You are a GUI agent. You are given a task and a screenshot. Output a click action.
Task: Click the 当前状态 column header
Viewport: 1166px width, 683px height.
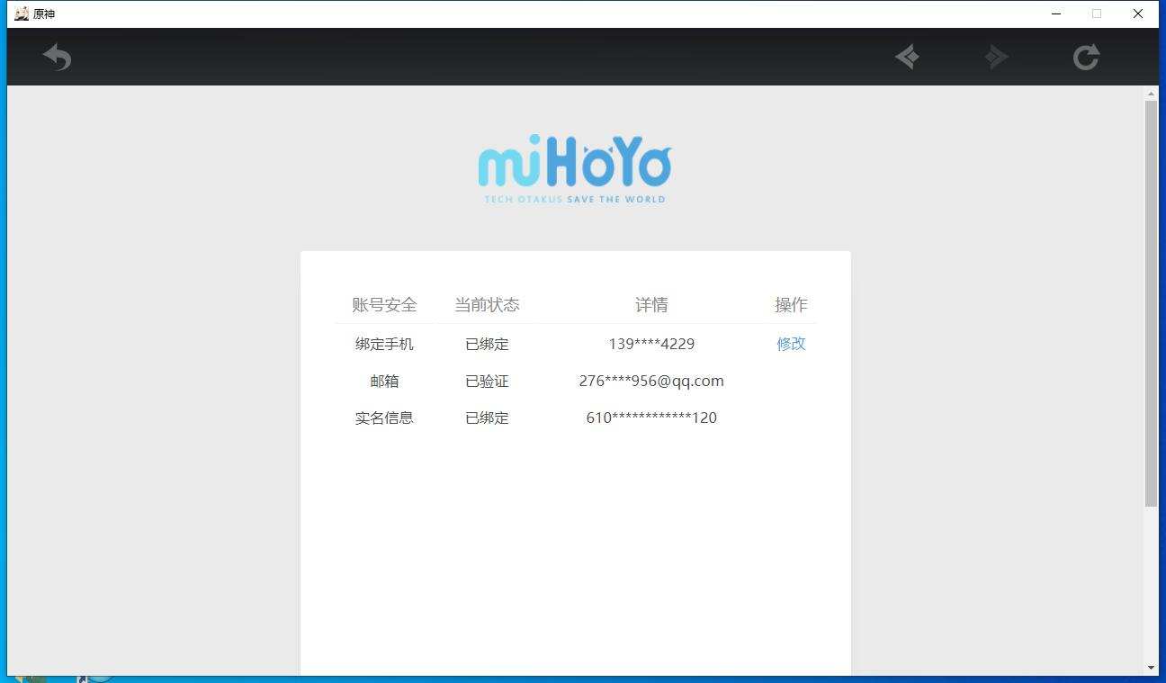(x=487, y=305)
